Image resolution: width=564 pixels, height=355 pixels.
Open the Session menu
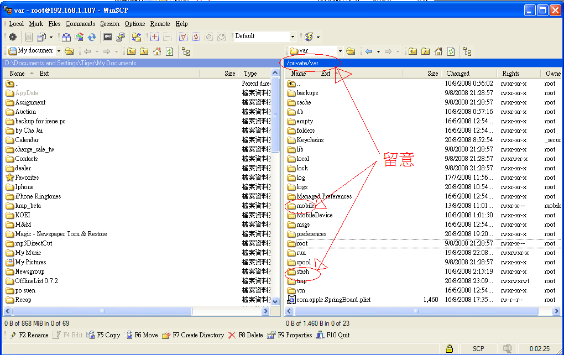pyautogui.click(x=109, y=24)
